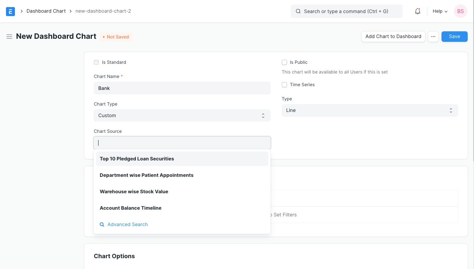Open the Chart Type dropdown
The image size is (474, 269).
coord(182,116)
